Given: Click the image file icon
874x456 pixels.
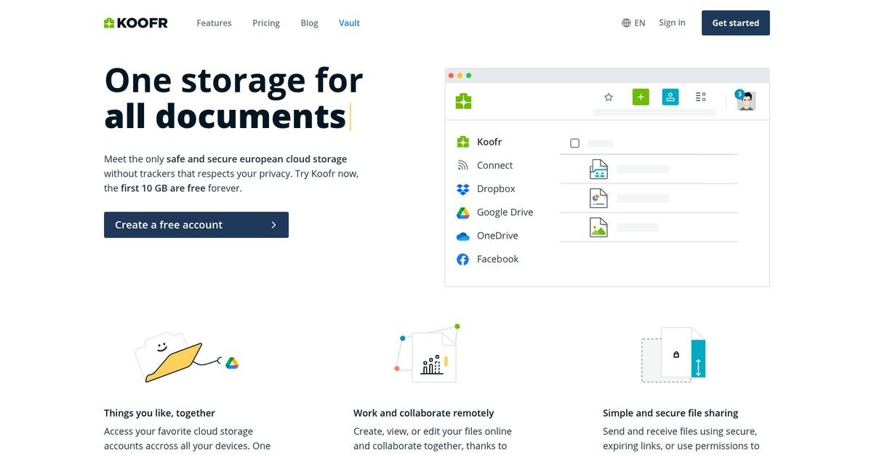Looking at the screenshot, I should click(x=598, y=227).
